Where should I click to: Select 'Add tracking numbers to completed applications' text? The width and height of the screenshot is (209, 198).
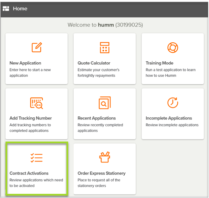[x=30, y=128]
